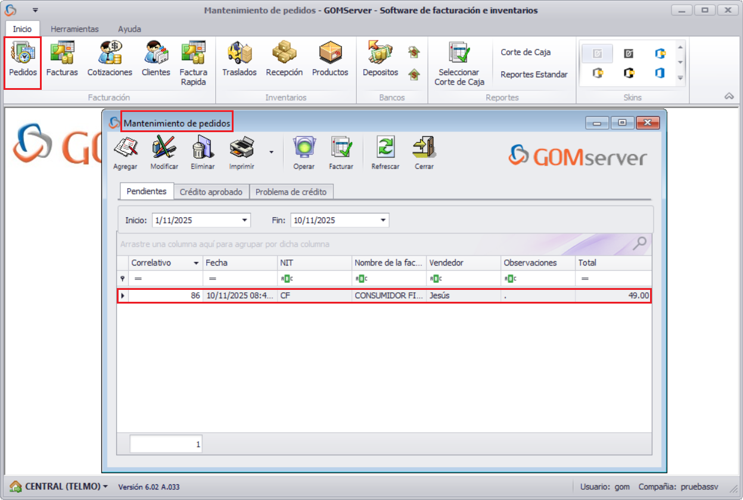743x500 pixels.
Task: Open the Herramientas ribbon tab
Action: (74, 29)
